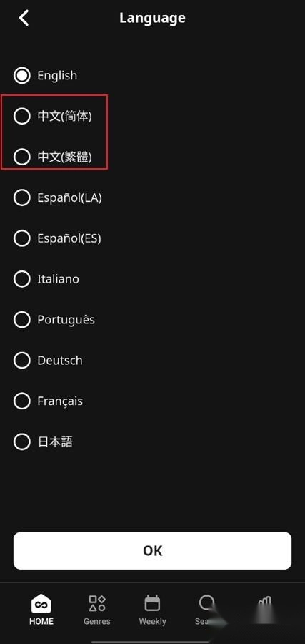This screenshot has width=305, height=644.
Task: Tap the back arrow icon
Action: [24, 18]
